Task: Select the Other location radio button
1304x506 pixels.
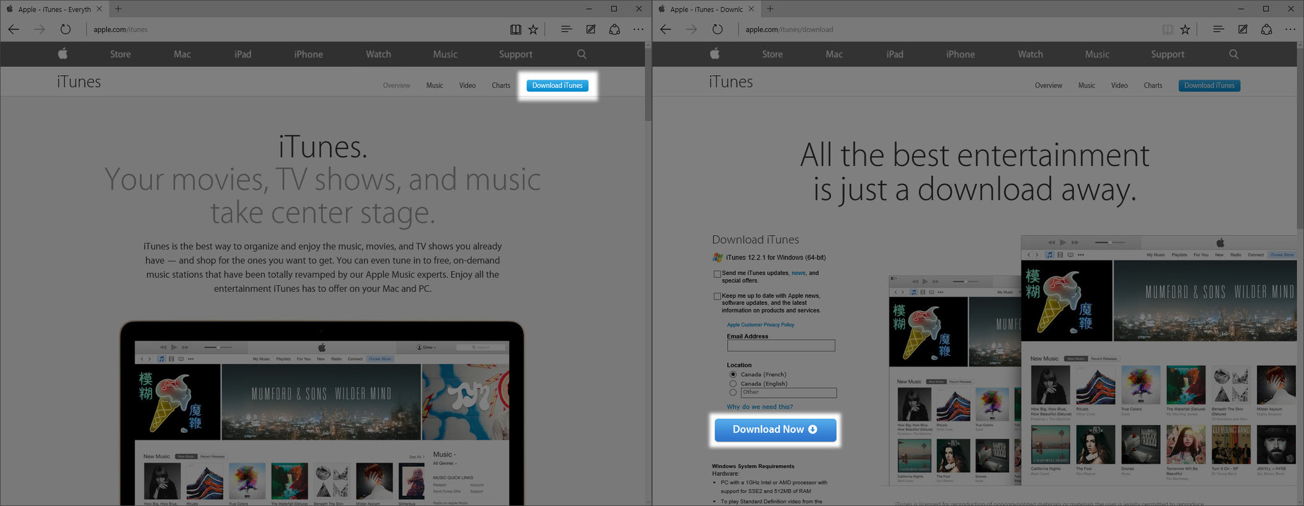Action: [733, 393]
